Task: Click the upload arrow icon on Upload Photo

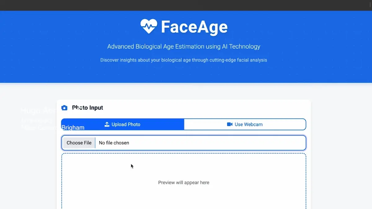Action: tap(107, 124)
